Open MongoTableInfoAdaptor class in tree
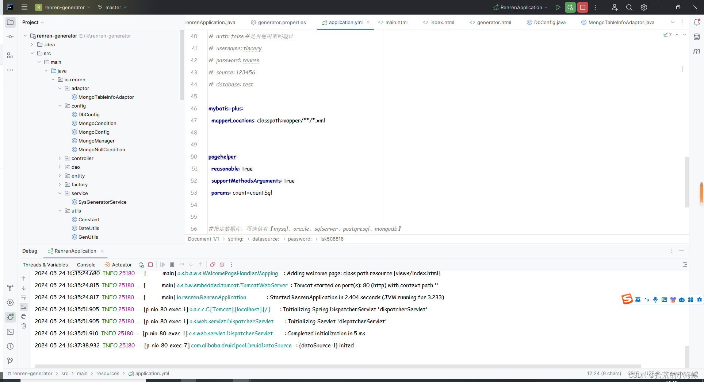The width and height of the screenshot is (704, 382). pyautogui.click(x=103, y=97)
